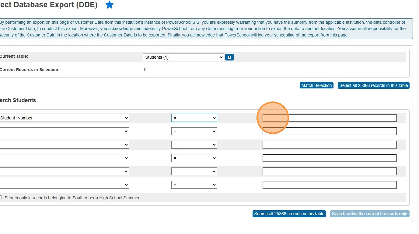Click the fifth row value input field
The image size is (419, 234).
[x=330, y=171]
